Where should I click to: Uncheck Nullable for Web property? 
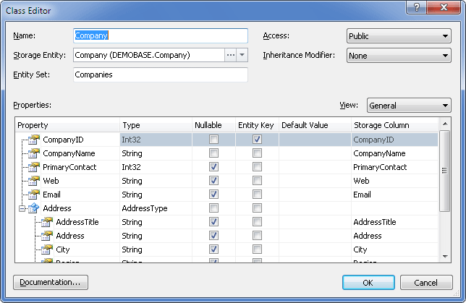pos(213,180)
